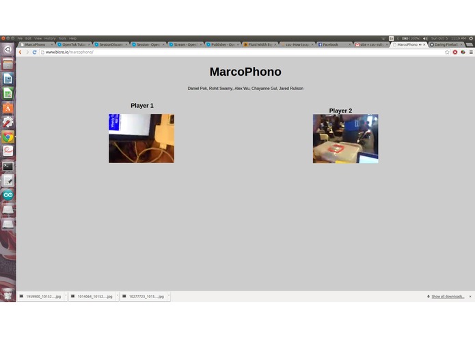Open the History menu
The width and height of the screenshot is (475, 337).
click(x=50, y=38)
